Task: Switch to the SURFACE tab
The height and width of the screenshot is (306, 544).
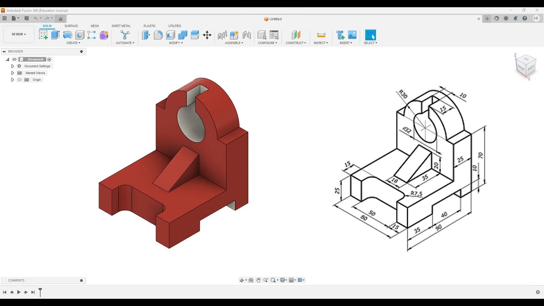Action: (71, 26)
